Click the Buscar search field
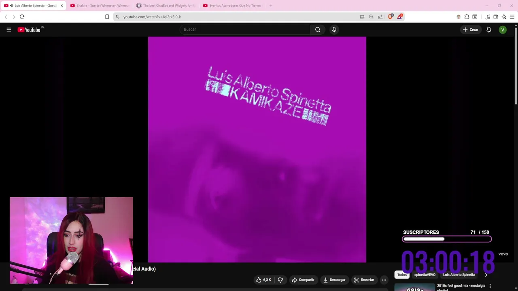This screenshot has width=518, height=291. tap(245, 30)
